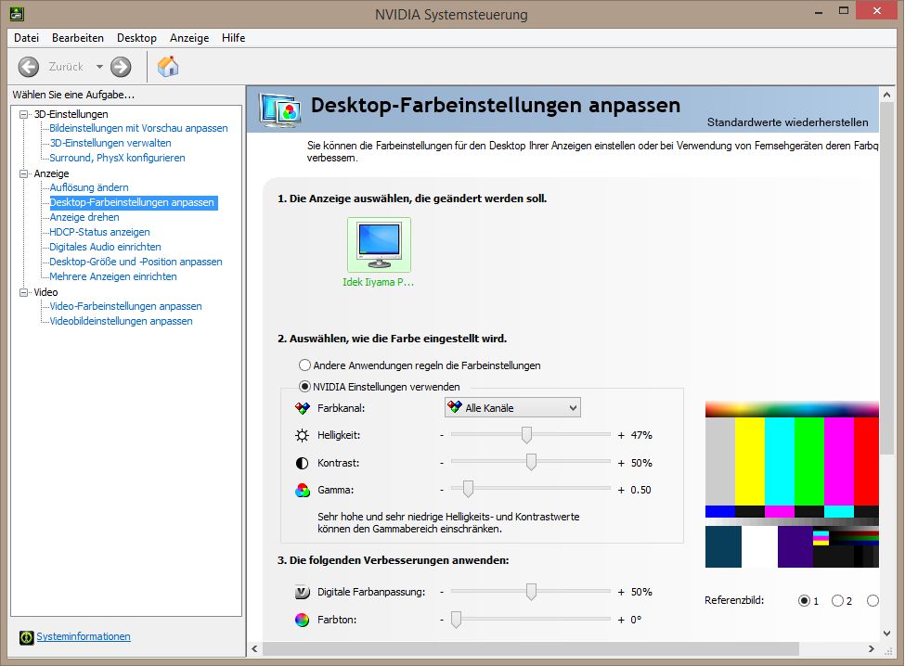
Task: Click the Helligkeit value 47%
Action: 641,435
